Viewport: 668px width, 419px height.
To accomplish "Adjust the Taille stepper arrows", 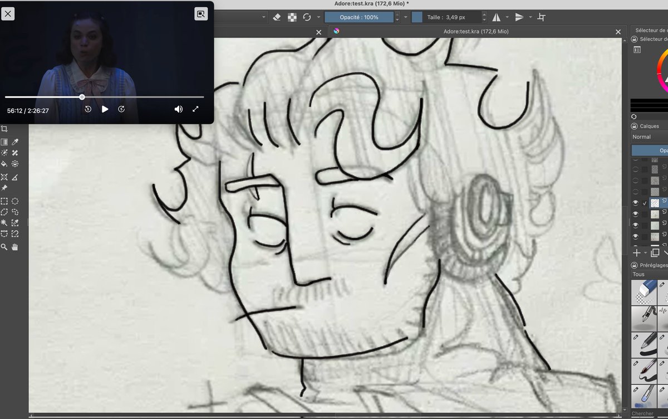I will click(x=484, y=17).
